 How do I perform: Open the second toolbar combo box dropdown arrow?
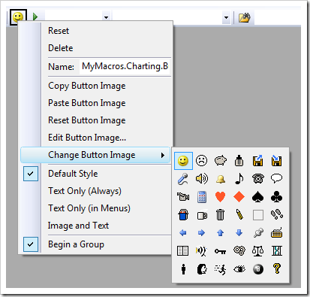click(226, 17)
